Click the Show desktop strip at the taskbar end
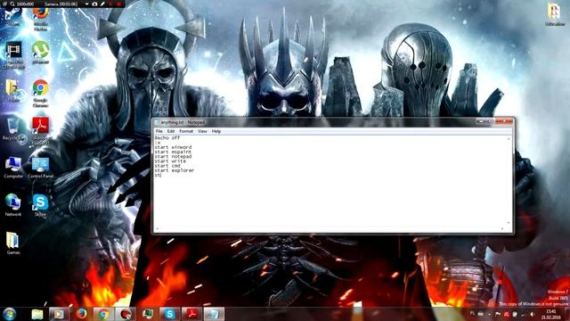The image size is (570, 321). pos(567,314)
